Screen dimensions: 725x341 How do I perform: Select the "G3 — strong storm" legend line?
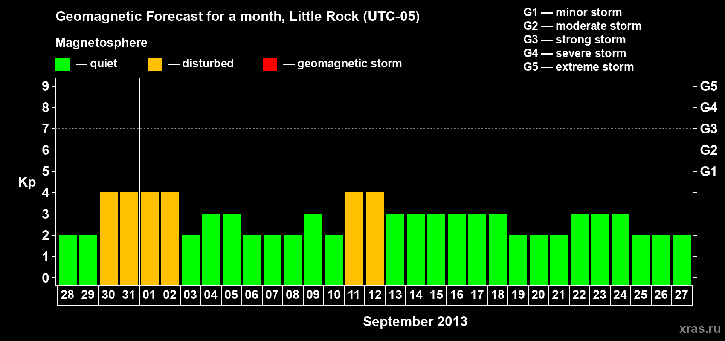(574, 40)
